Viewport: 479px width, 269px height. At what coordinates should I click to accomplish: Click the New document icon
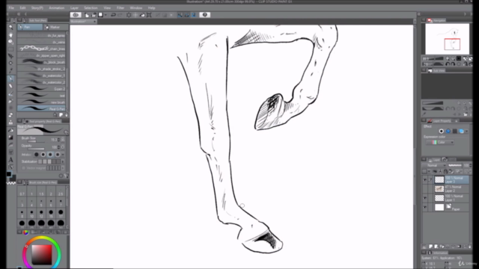87,15
